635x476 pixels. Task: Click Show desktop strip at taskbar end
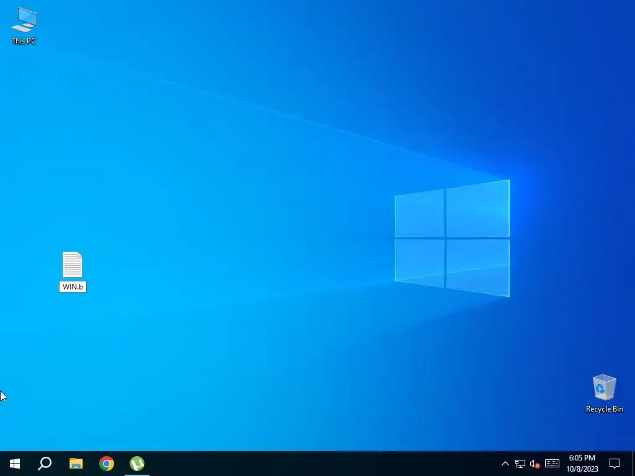tap(633, 464)
